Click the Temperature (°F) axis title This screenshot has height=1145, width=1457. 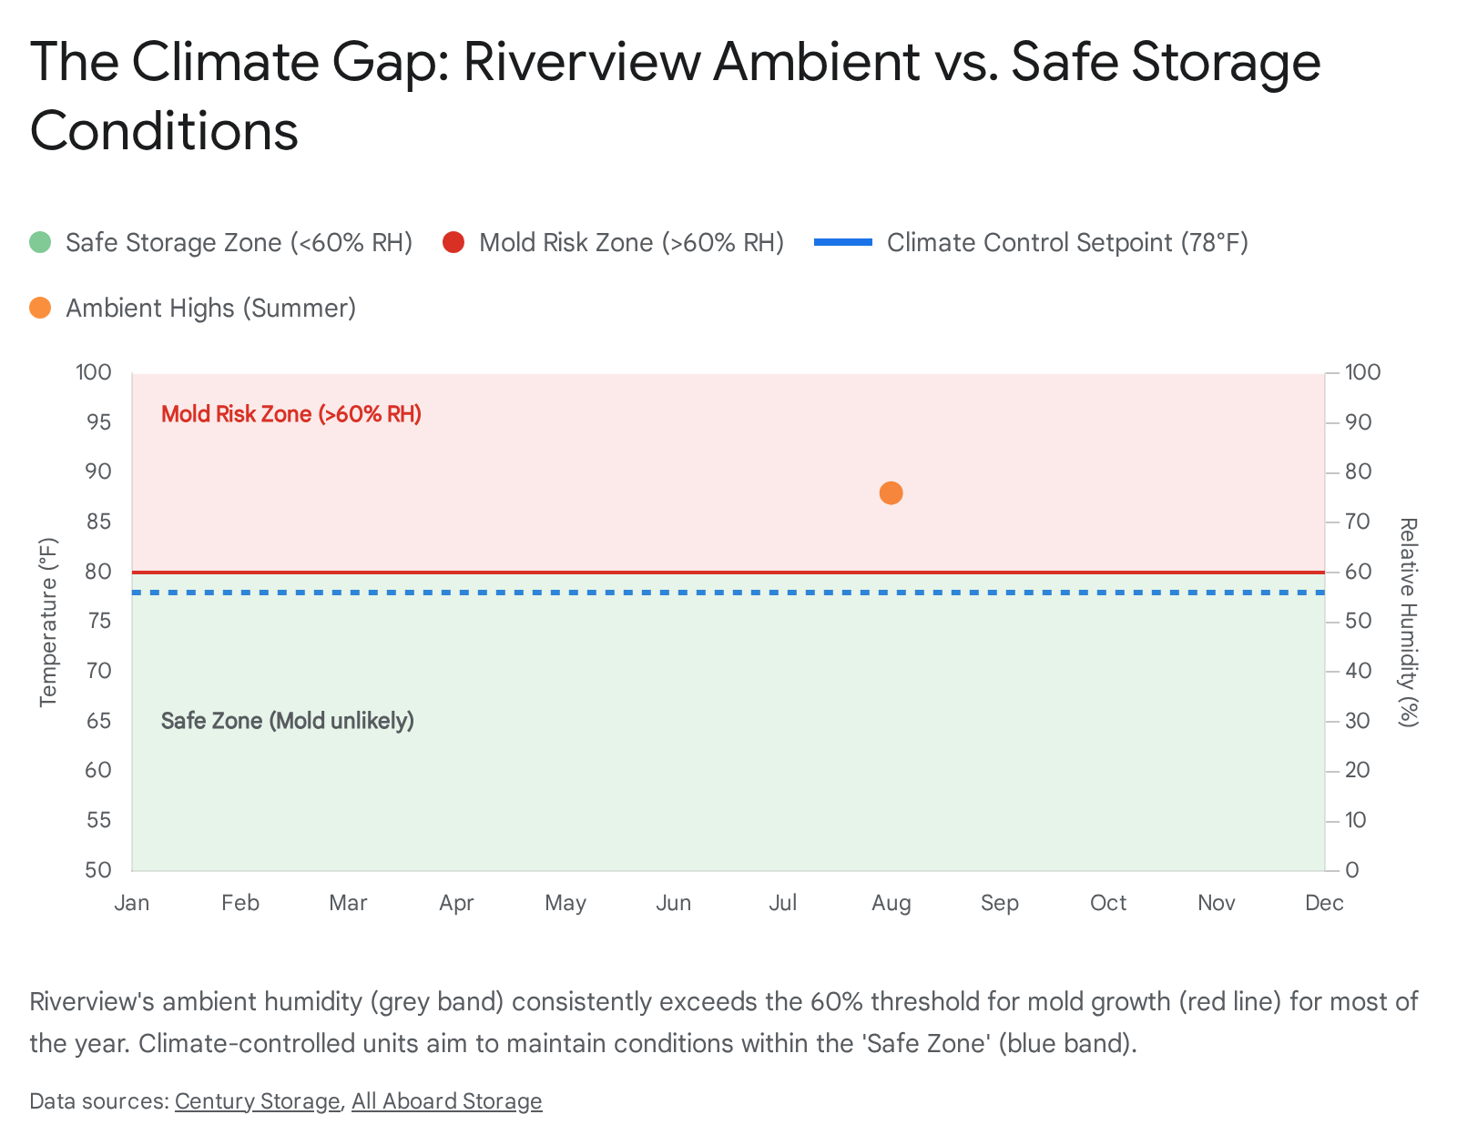tap(48, 623)
